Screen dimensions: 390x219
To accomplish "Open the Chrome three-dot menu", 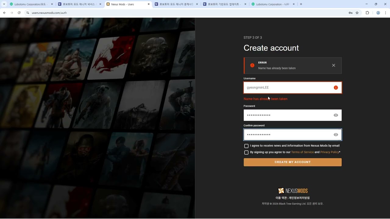I will [x=385, y=13].
